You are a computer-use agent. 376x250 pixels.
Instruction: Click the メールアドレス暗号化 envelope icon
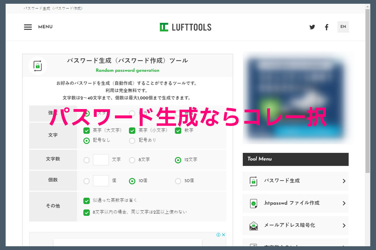253,226
